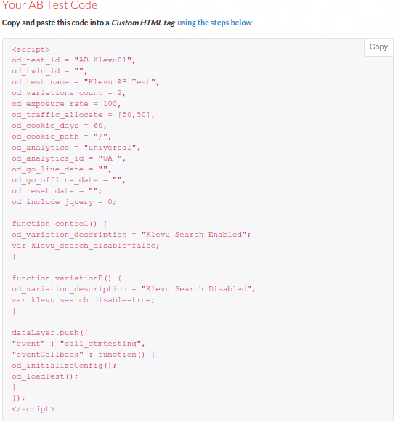Viewport: 401px width, 428px height.
Task: Click the od_go_offline_date line
Action: [x=68, y=180]
